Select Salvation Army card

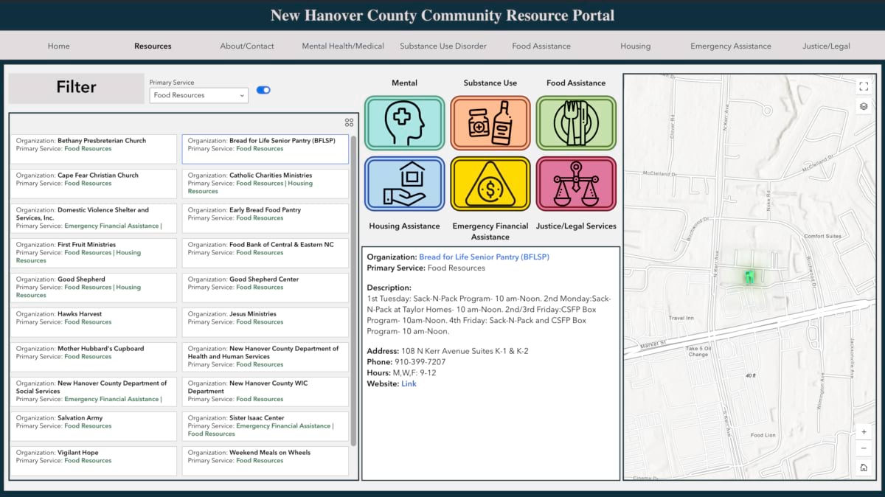coord(94,426)
